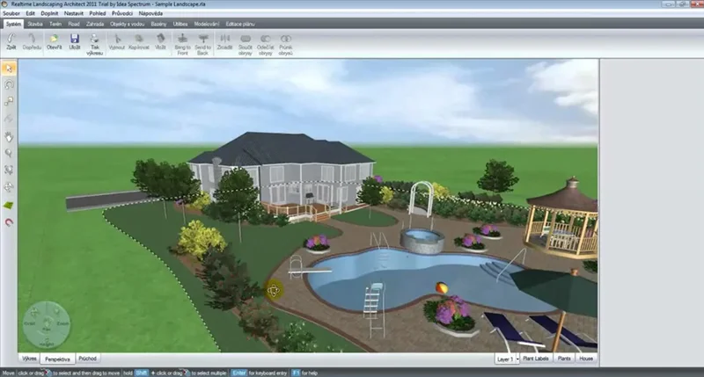Click the Zrcadlit mirror icon
Screen dimensions: 704x377
[225, 43]
